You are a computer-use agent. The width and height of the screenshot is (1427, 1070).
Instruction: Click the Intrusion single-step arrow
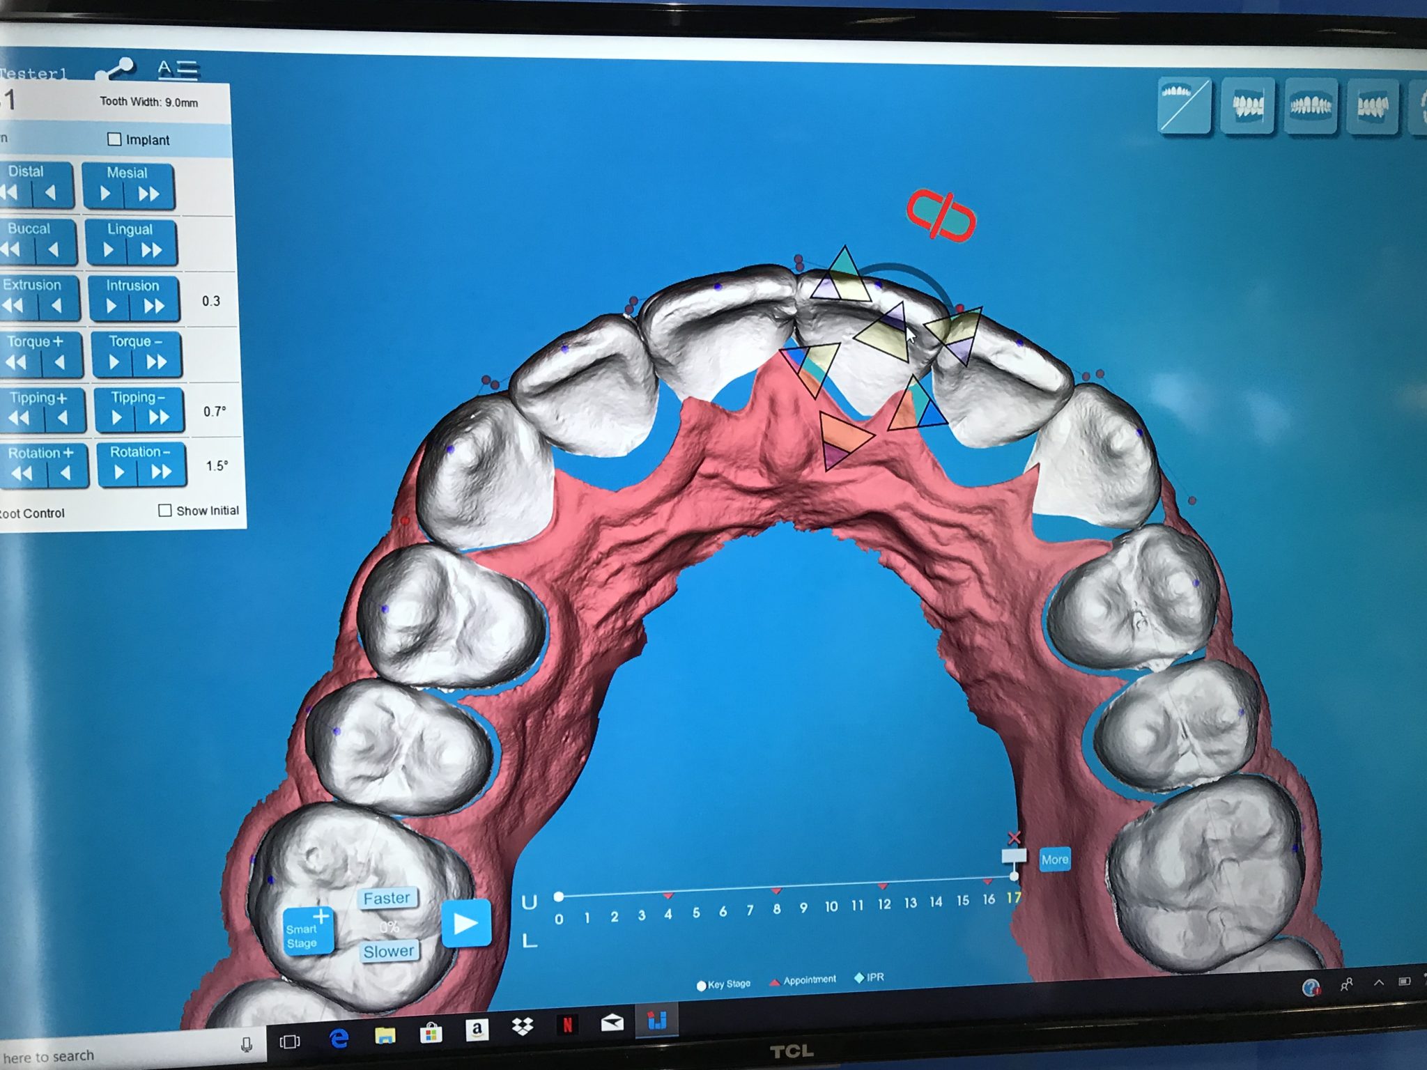[x=111, y=306]
